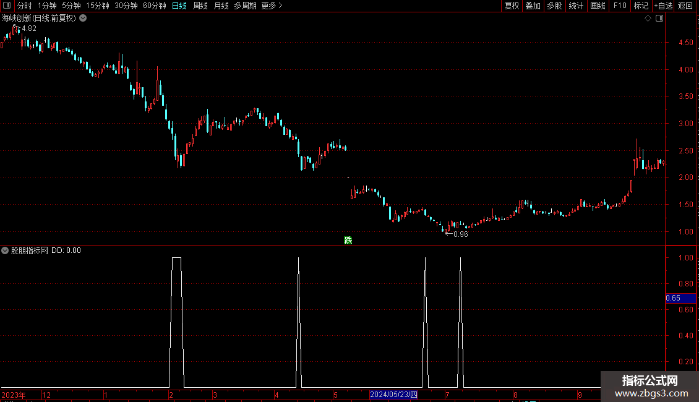Viewport: 699px width, 402px height.
Task: Switch to 周线 weekly chart
Action: pyautogui.click(x=200, y=6)
